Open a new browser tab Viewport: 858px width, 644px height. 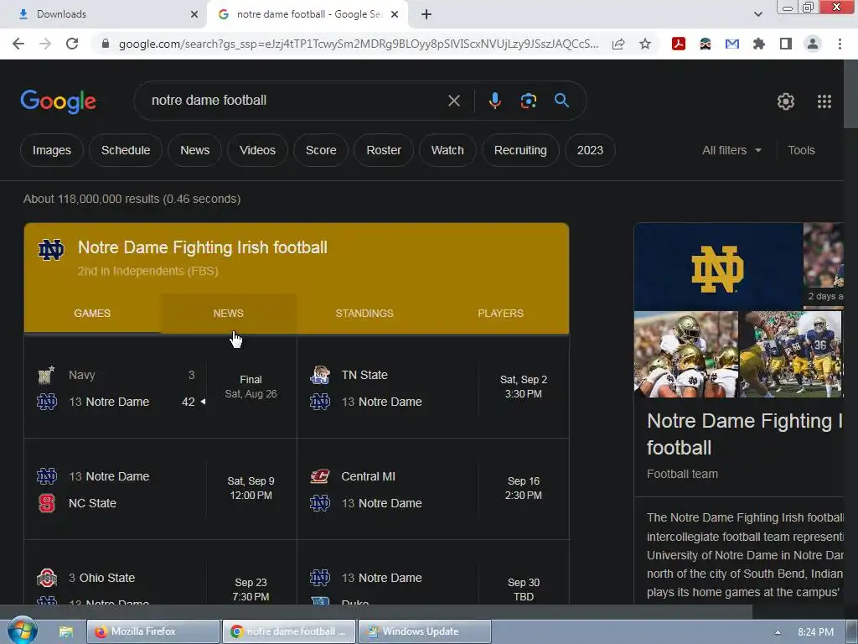(x=426, y=14)
